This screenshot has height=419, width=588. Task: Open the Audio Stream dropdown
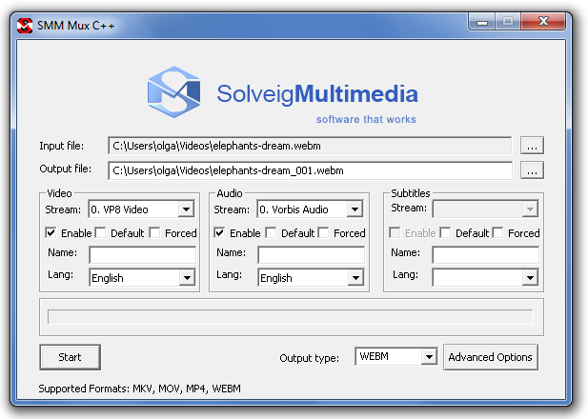[x=310, y=209]
